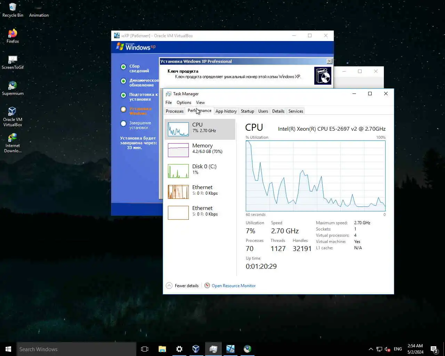
Task: Click the Search Windows box
Action: pyautogui.click(x=76, y=349)
